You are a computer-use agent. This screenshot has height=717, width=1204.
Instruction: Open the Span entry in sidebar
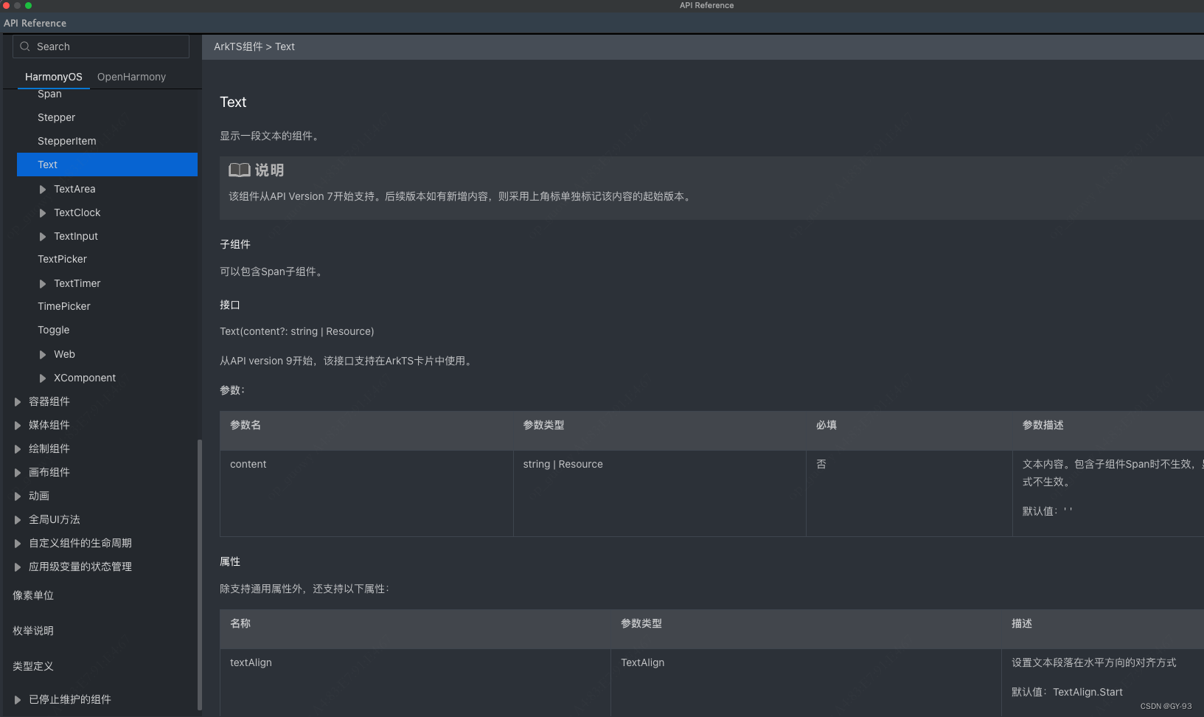[49, 94]
